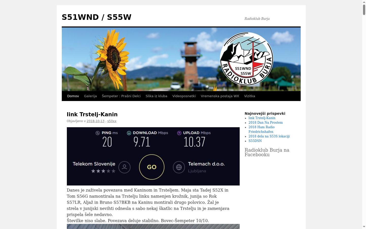366x229 pixels.
Task: Open sidebar link Trstelj-Kanin
Action: [x=262, y=118]
